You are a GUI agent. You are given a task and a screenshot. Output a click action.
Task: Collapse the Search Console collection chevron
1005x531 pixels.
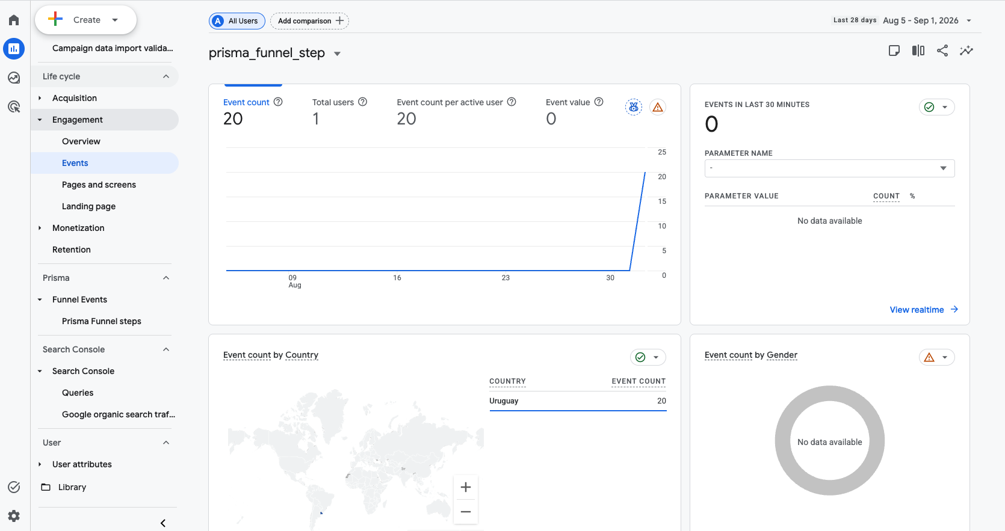[166, 349]
